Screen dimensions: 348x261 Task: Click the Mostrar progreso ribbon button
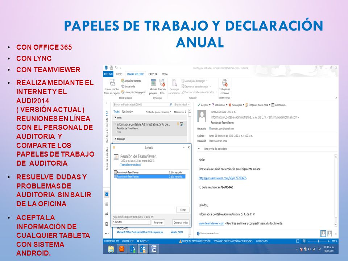tap(153, 87)
